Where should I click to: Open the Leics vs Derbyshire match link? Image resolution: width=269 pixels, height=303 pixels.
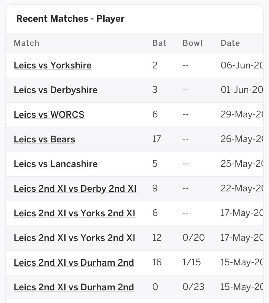coord(56,90)
